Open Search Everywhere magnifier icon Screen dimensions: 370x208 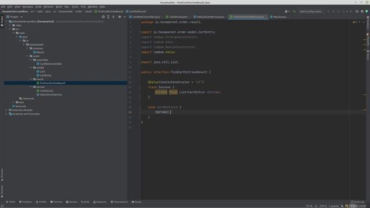pyautogui.click(x=357, y=12)
